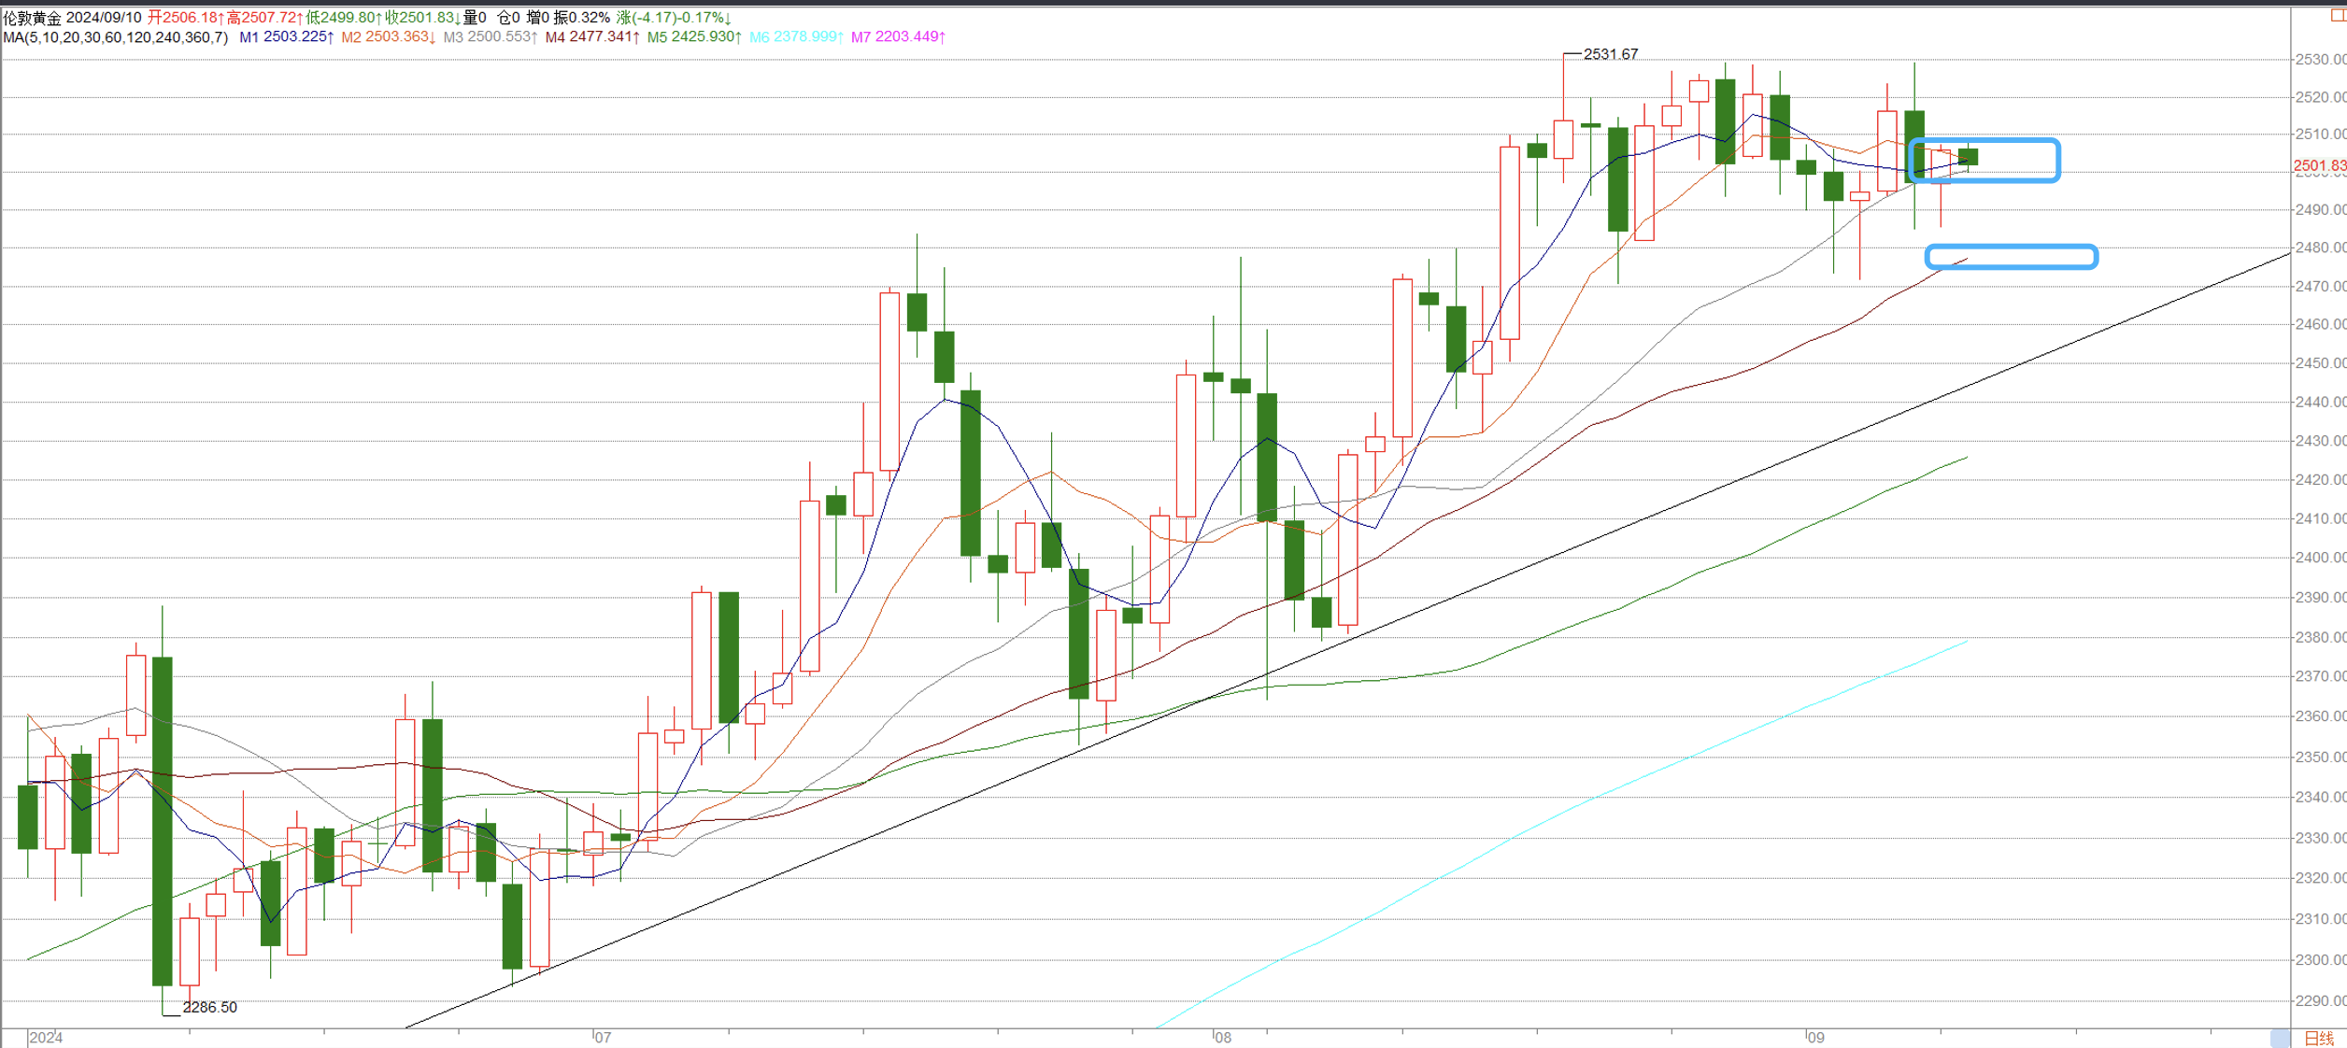Image resolution: width=2347 pixels, height=1048 pixels.
Task: Click the M6 2378.999 moving average value
Action: [x=796, y=37]
